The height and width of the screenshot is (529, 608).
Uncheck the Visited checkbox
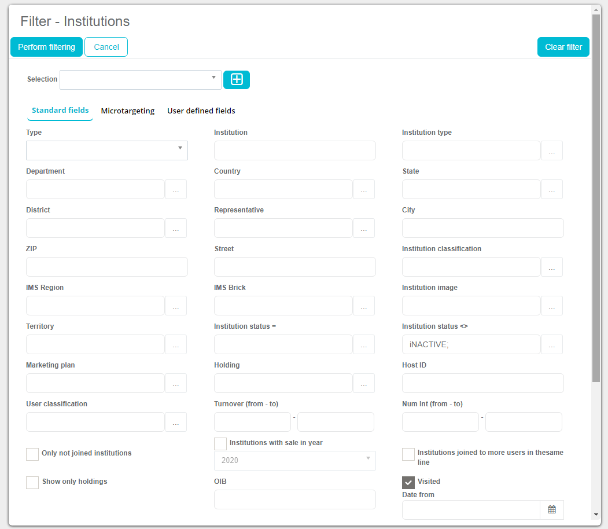408,482
